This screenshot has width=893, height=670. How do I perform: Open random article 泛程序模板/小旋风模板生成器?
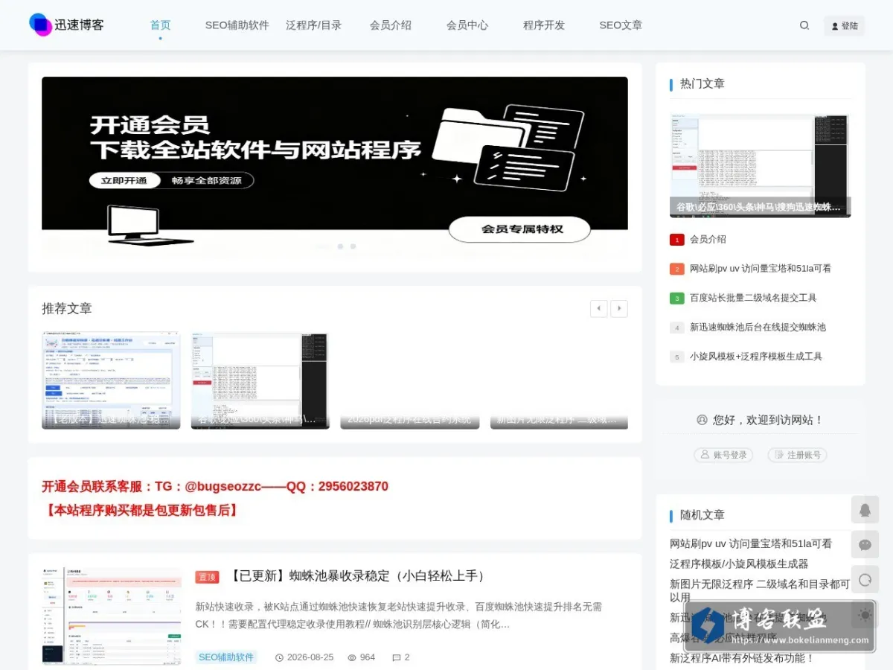tap(739, 564)
